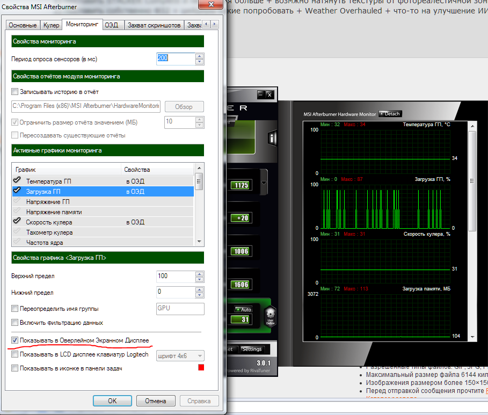The height and width of the screenshot is (415, 488).
Task: Toggle the checkmark for Загрузка ГП graph
Action: pos(17,191)
